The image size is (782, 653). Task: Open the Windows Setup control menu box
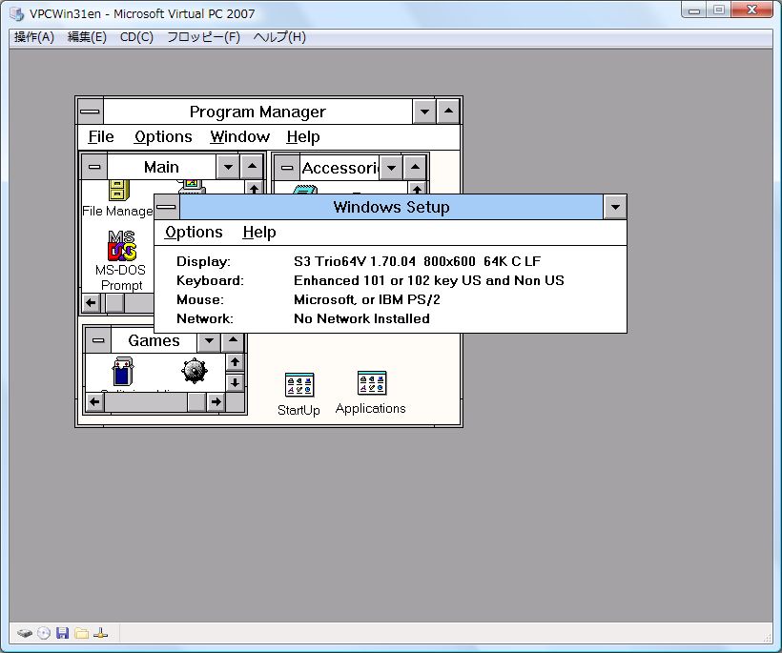tap(167, 207)
